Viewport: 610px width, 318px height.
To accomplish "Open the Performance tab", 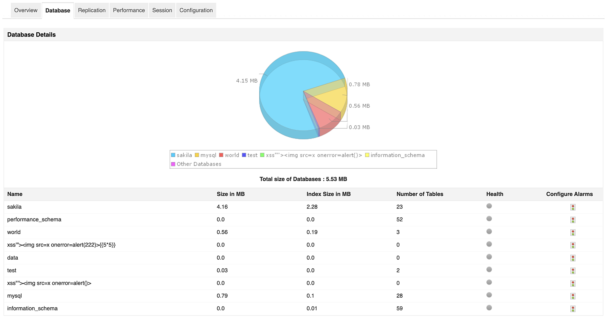I will 129,10.
